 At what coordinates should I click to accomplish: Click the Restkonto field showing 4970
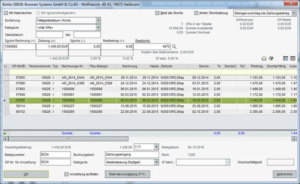click(152, 46)
